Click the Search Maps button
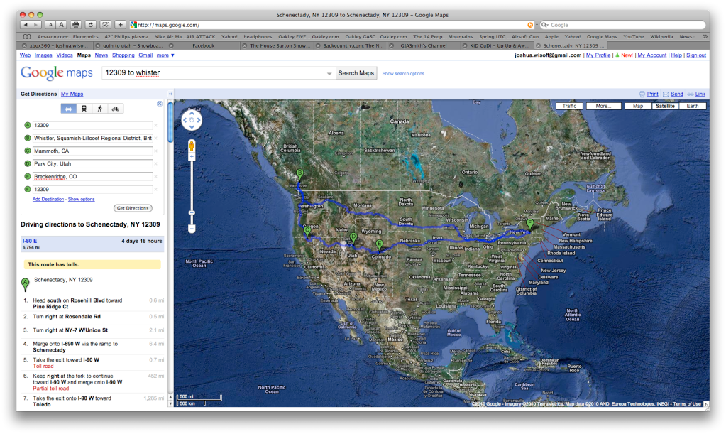This screenshot has width=726, height=434. tap(356, 73)
